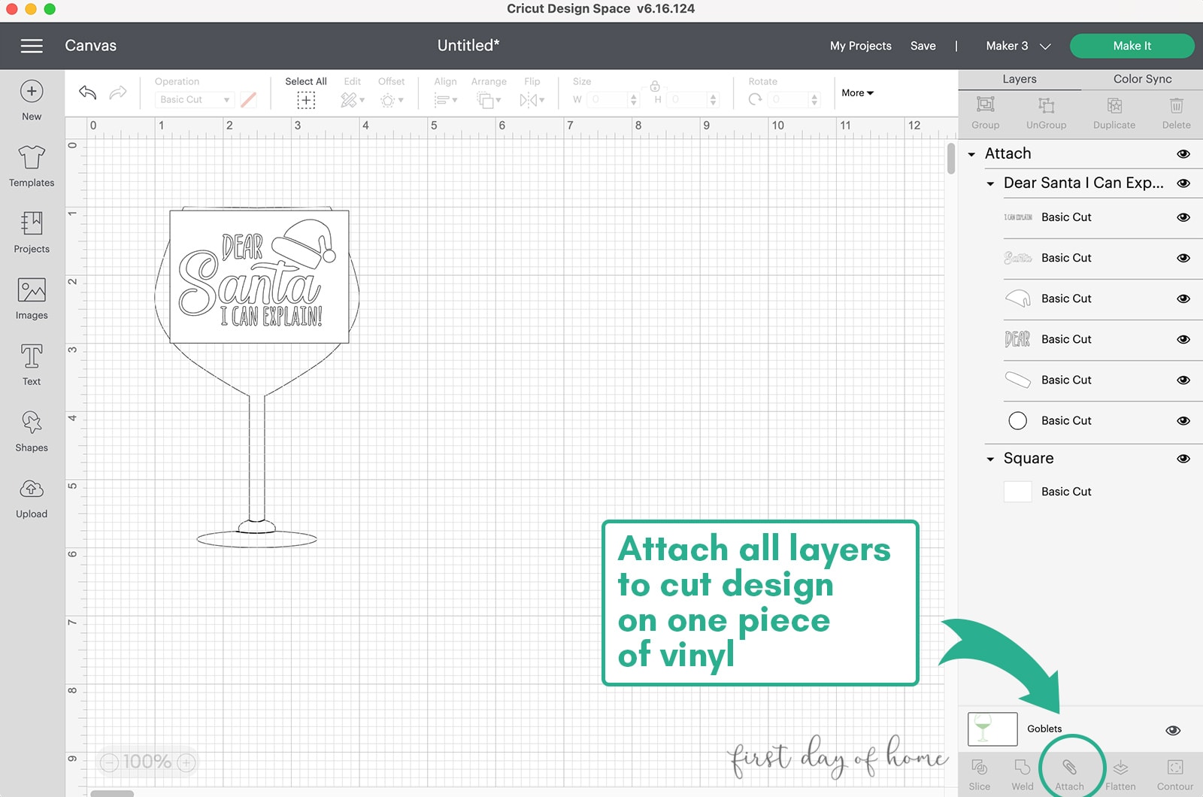Hide the Santa hat Basic Cut layer
Screen dimensions: 1203x797
(1183, 298)
